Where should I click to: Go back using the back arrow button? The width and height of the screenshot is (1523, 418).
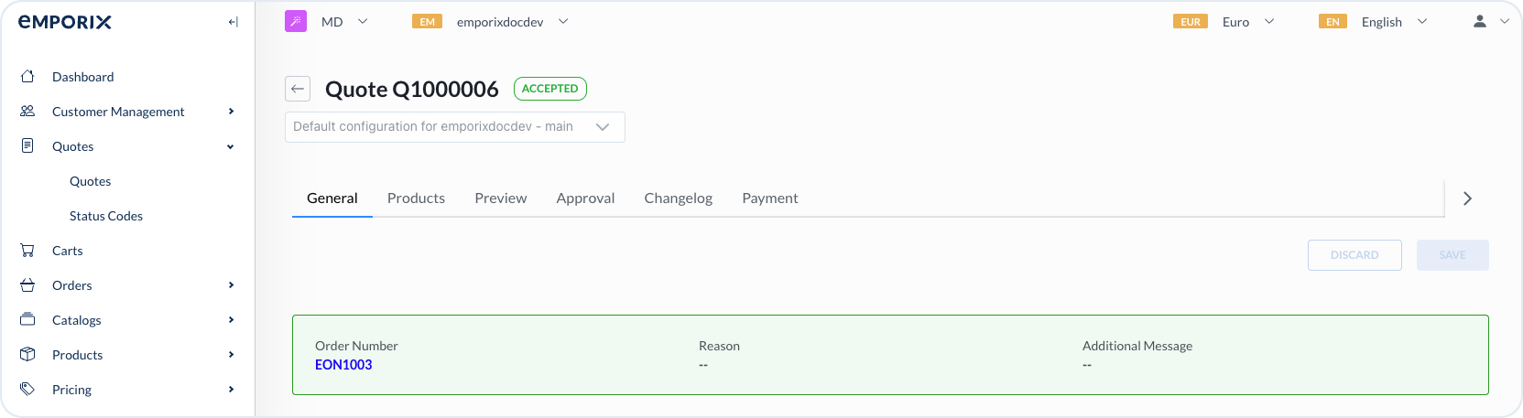click(x=298, y=89)
